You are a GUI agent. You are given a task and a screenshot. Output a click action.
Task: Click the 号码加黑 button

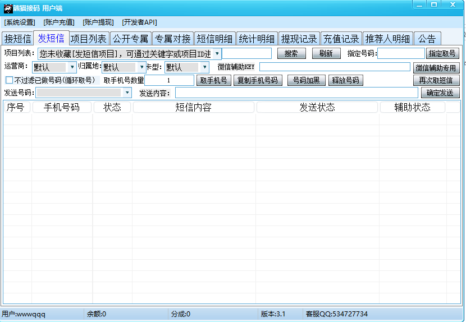coord(306,81)
